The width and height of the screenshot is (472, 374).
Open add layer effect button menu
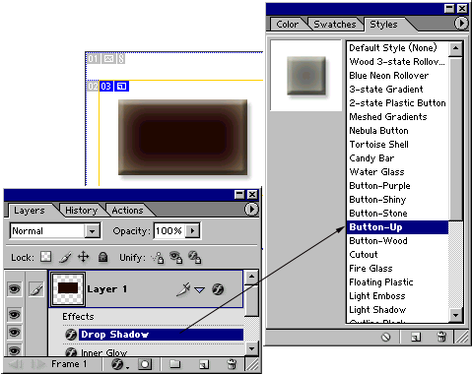click(x=119, y=364)
